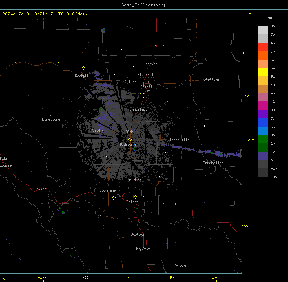288x282 pixels.
Task: Click the yellow 54–51 dBZ legend swatch
Action: click(x=263, y=72)
